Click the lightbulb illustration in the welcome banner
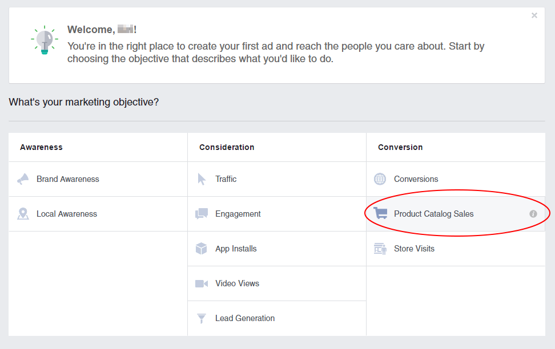The image size is (555, 349). pyautogui.click(x=44, y=40)
